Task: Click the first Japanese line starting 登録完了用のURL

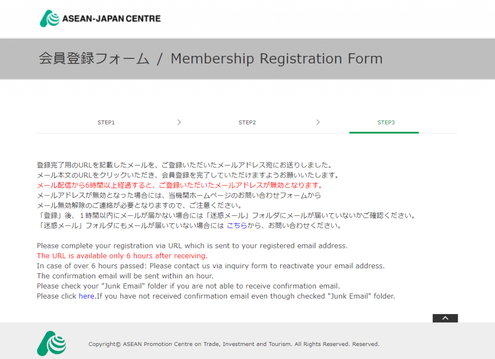Action: 185,165
